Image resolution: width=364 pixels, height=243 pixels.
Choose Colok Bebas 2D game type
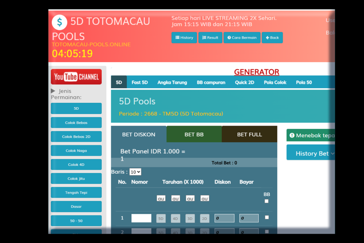[76, 137]
